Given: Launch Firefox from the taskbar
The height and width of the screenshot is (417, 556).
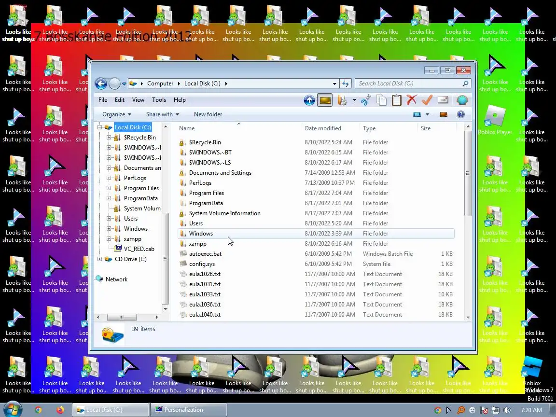Looking at the screenshot, I should (60, 410).
